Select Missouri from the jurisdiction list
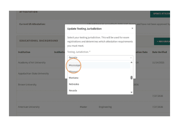The image size is (179, 127). point(99,71)
